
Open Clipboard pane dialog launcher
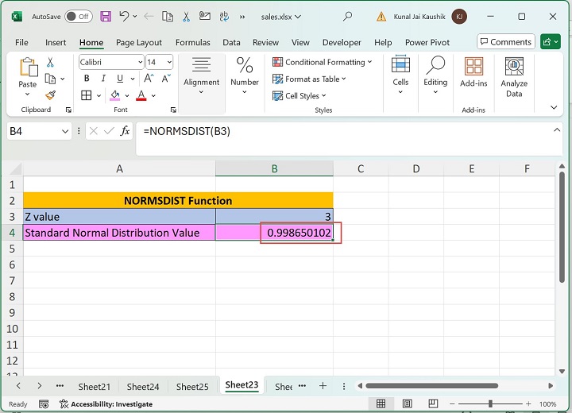click(x=68, y=110)
